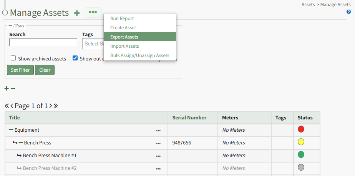The image size is (355, 176).
Task: Open Bench Press Machine #1 ellipsis menu
Action: [158, 156]
